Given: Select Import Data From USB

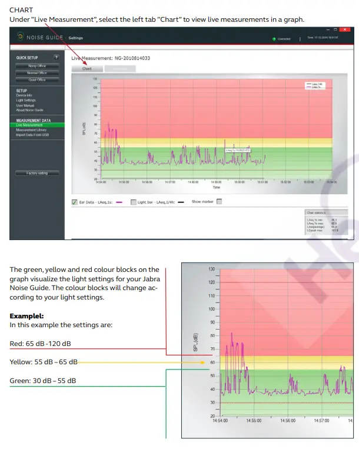Looking at the screenshot, I should (32, 135).
